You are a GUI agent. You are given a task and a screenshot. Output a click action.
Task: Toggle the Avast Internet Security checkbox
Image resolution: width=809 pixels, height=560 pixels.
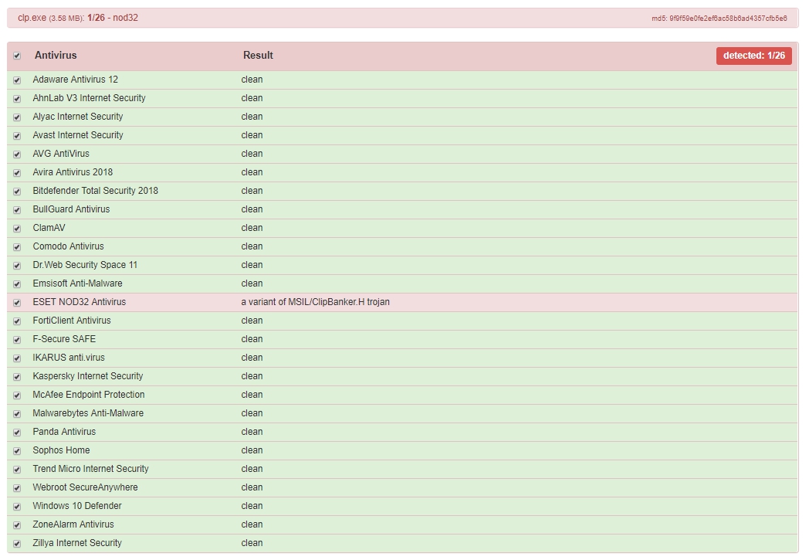tap(17, 136)
